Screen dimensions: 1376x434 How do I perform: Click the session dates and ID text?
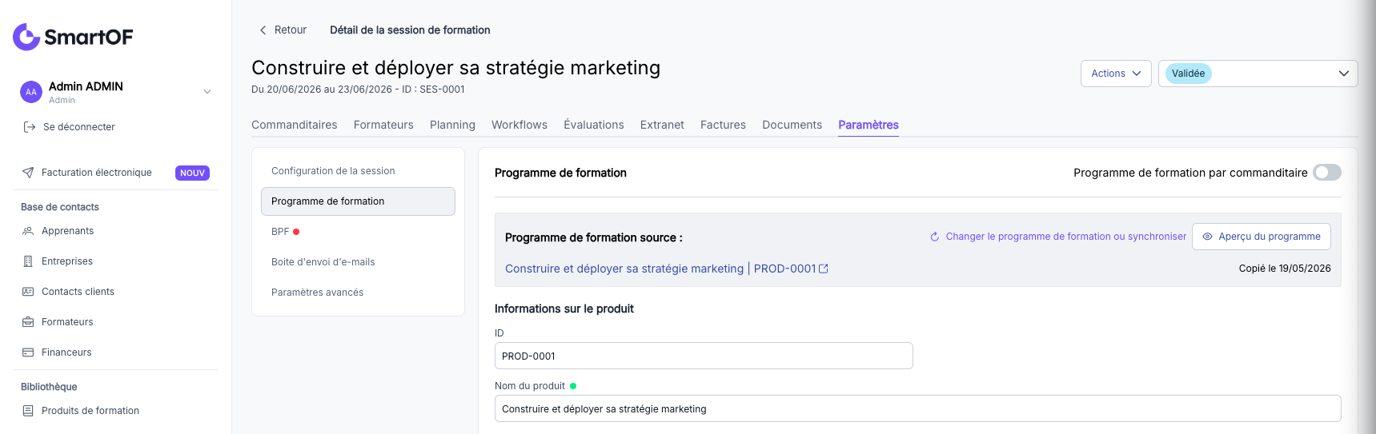[x=358, y=90]
